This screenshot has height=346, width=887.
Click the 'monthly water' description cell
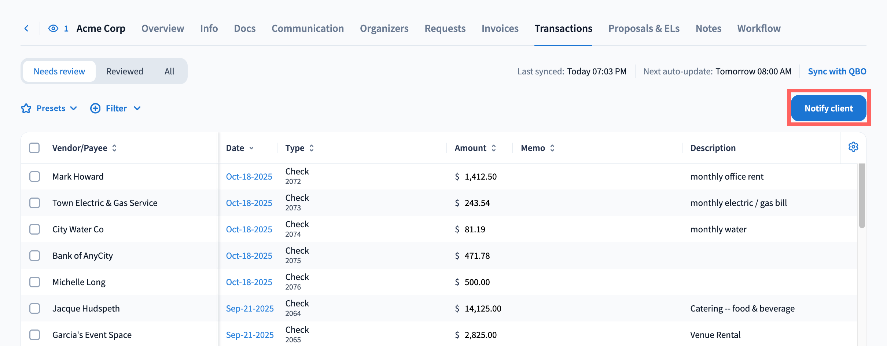718,229
